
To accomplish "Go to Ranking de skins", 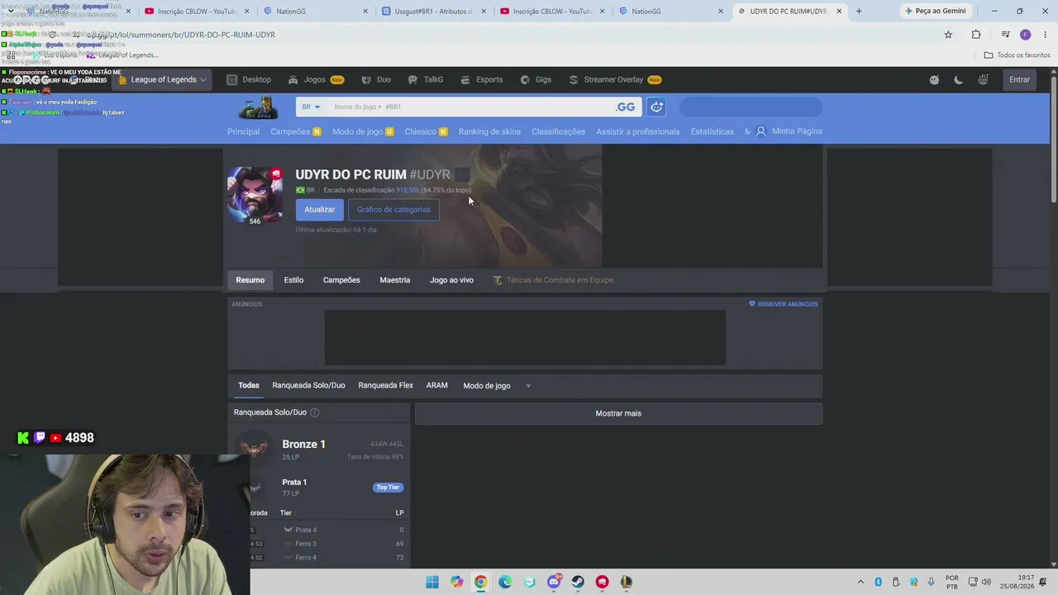I will 489,131.
